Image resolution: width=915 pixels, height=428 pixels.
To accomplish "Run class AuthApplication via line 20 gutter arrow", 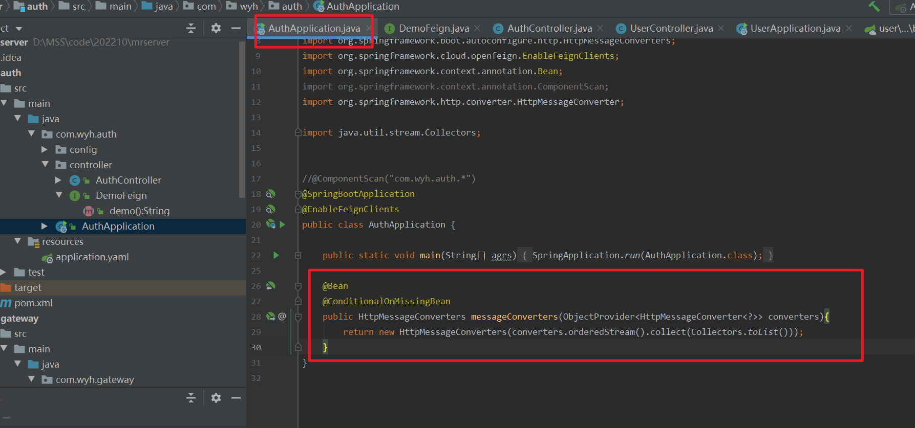I will [282, 224].
